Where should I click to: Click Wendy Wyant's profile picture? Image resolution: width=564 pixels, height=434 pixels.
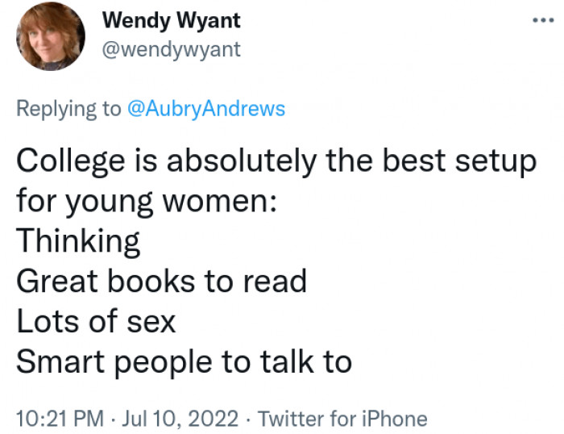(50, 36)
